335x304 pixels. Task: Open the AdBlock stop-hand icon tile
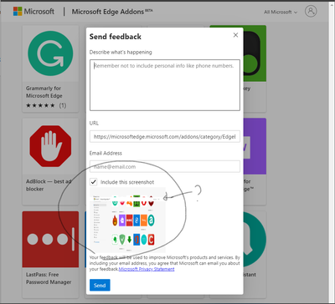tap(50, 146)
